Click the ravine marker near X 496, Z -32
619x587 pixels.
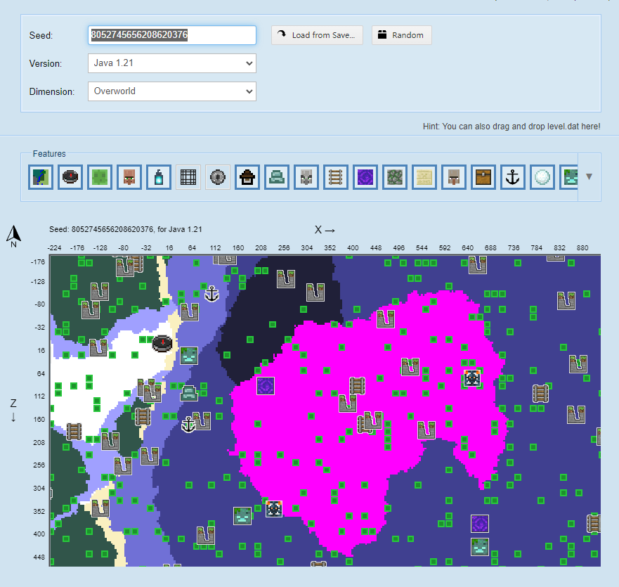pyautogui.click(x=386, y=319)
